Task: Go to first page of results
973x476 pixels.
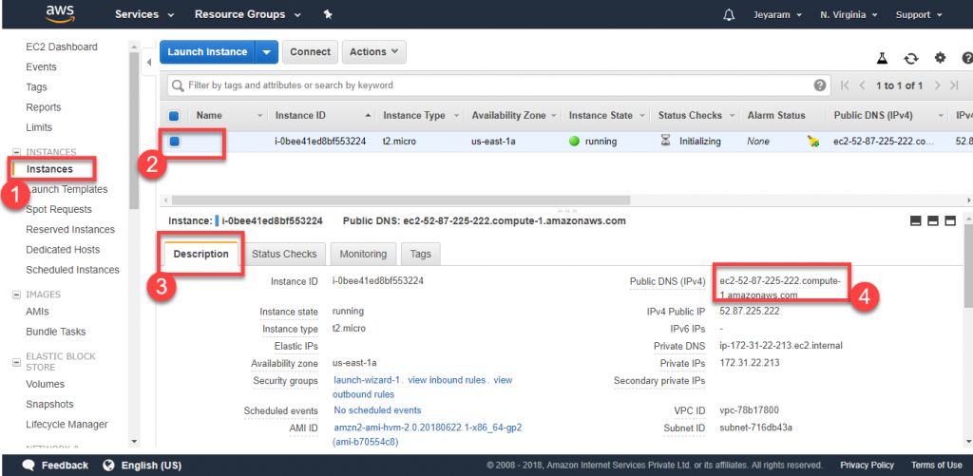Action: pos(845,85)
